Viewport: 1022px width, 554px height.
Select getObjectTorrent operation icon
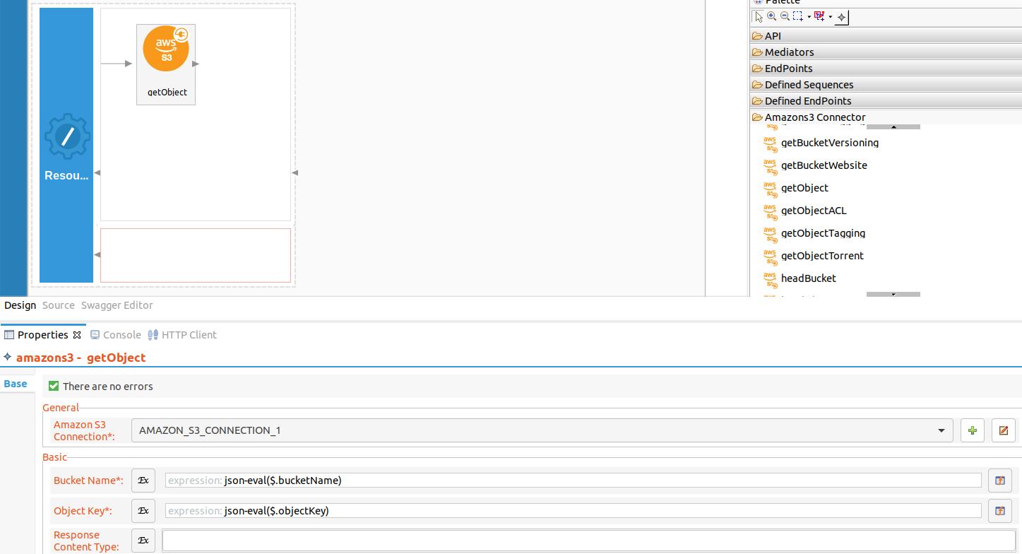coord(771,256)
